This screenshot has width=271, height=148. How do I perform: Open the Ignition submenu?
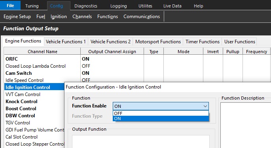59,17
